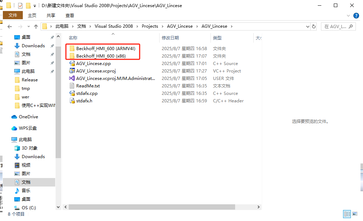The height and width of the screenshot is (221, 363).
Task: Select the AGV_Lincese.vcproj project icon
Action: 72,71
